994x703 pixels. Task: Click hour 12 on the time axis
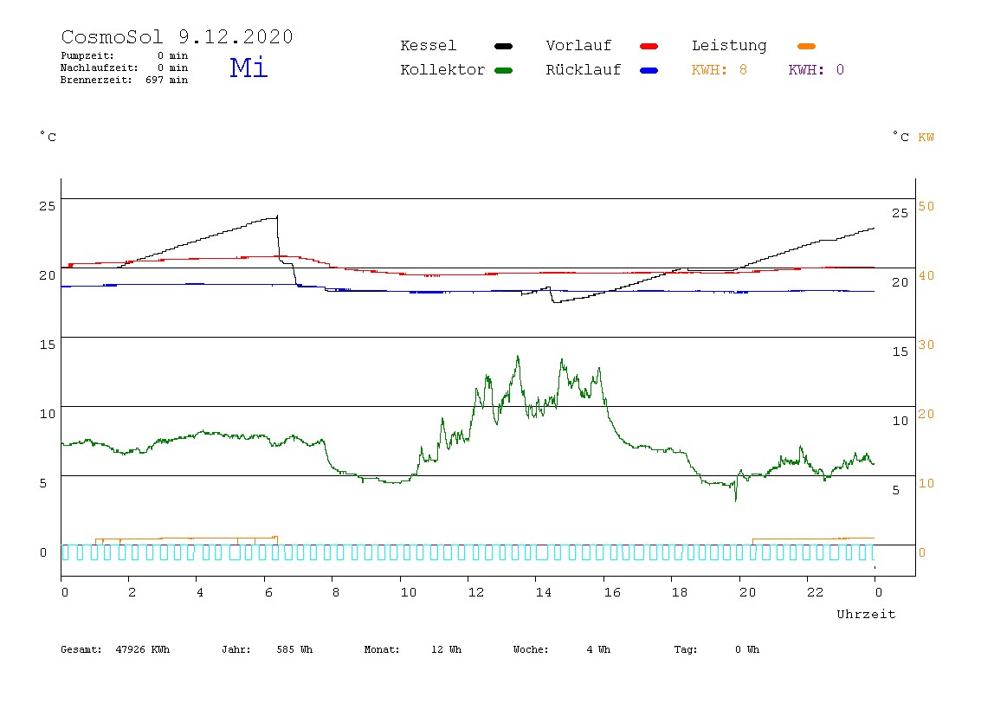tap(476, 592)
